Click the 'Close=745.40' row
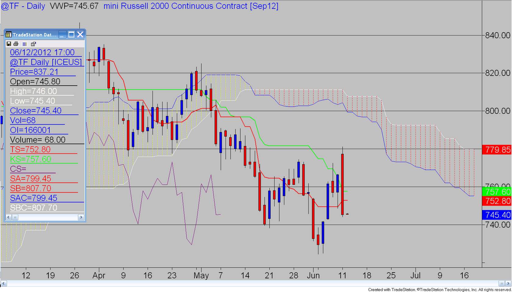Screen dimensions: 512x292 (36, 111)
